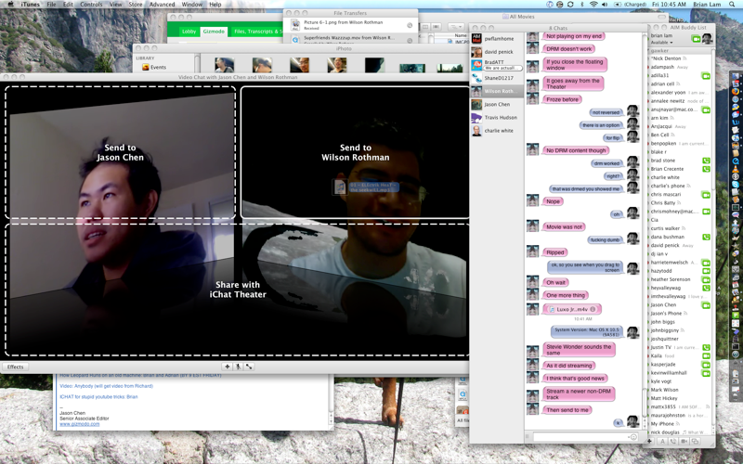Viewport: 743px width, 464px height.
Task: Select Wilson Roth conversation in chats list
Action: 497,91
